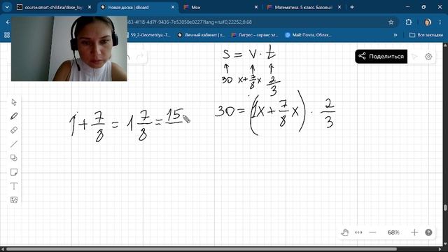Image resolution: width=448 pixels, height=252 pixels.
Task: Open the Все закладки folder
Action: click(426, 35)
